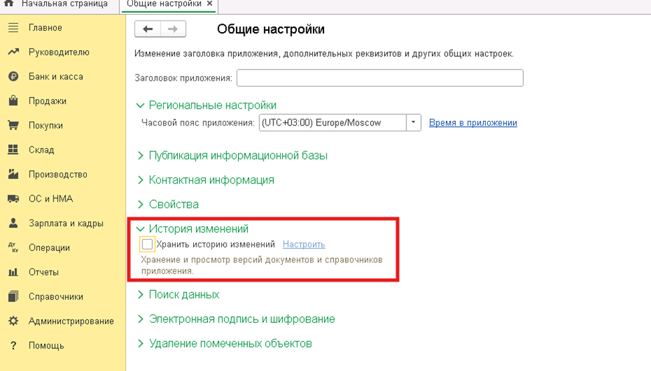Image resolution: width=651 pixels, height=371 pixels.
Task: Expand the Контактная информация section
Action: tap(140, 180)
